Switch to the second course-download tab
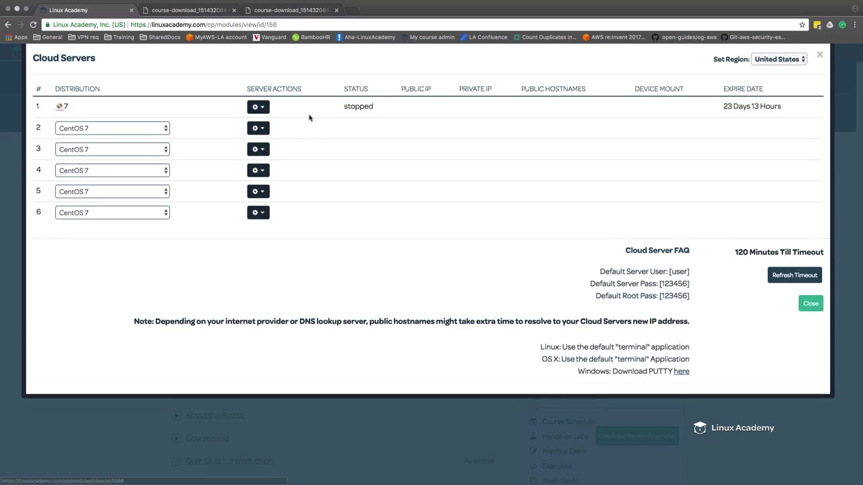 point(291,10)
